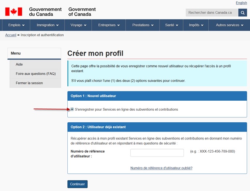Expand the Emplois dropdown menu

(x=16, y=25)
